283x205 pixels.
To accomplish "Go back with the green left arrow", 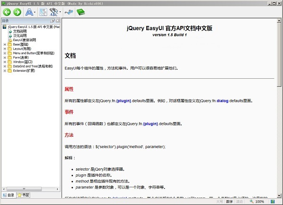I will pyautogui.click(x=7, y=12).
